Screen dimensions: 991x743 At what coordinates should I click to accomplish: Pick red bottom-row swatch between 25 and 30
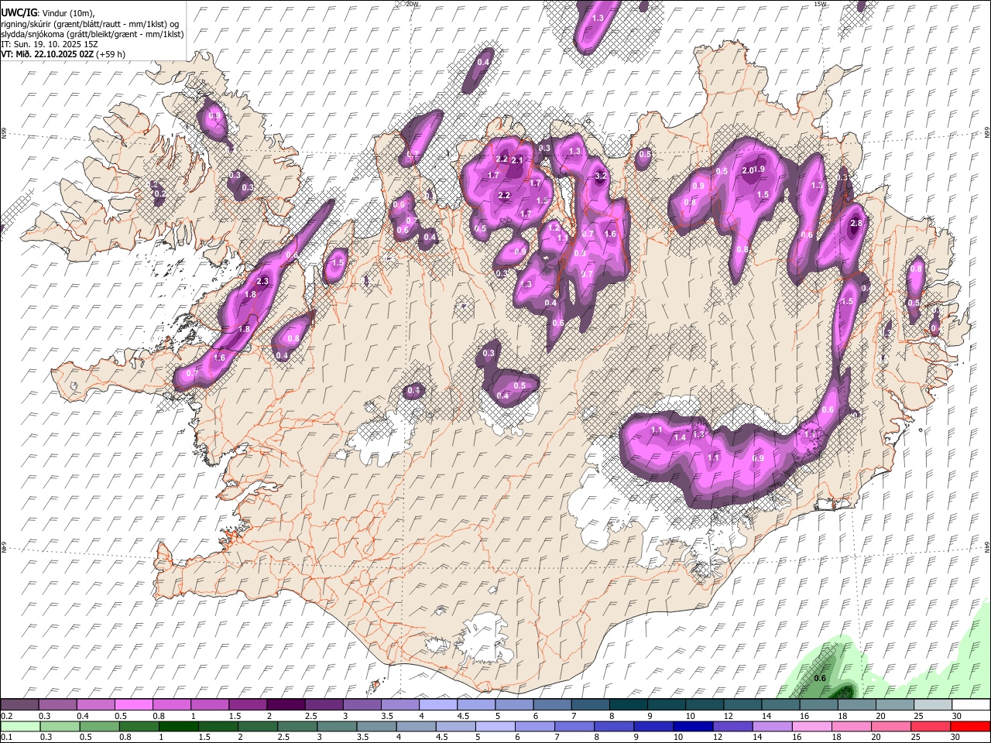pyautogui.click(x=930, y=726)
